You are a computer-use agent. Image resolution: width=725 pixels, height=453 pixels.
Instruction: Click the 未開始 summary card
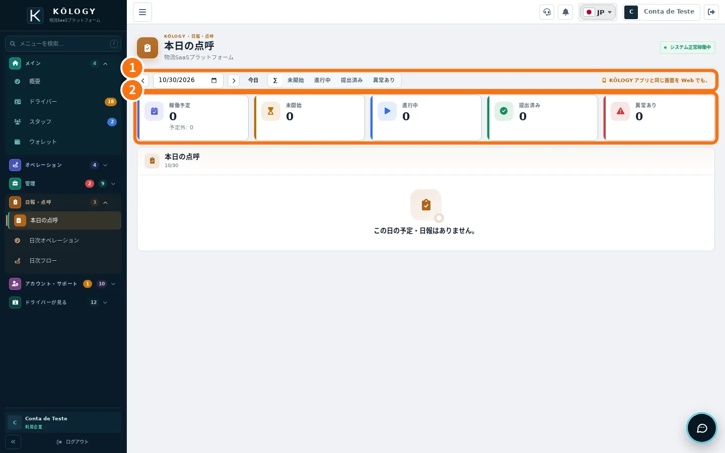click(x=309, y=118)
